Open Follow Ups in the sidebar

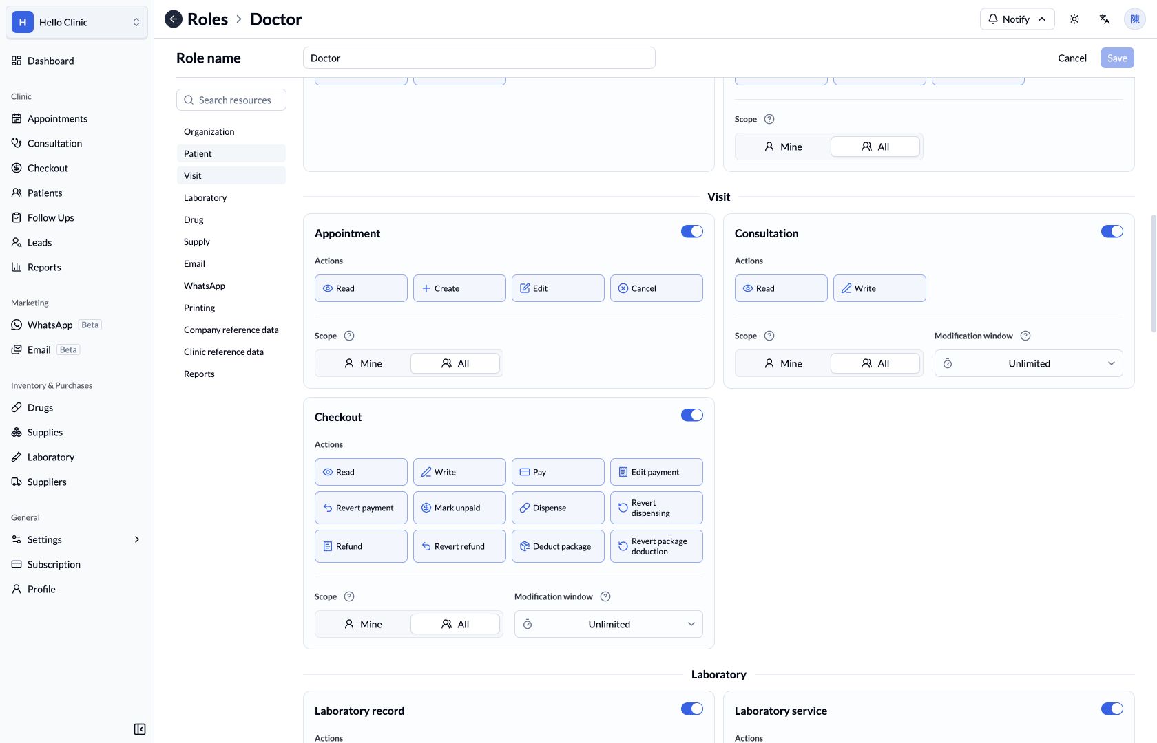(76, 217)
